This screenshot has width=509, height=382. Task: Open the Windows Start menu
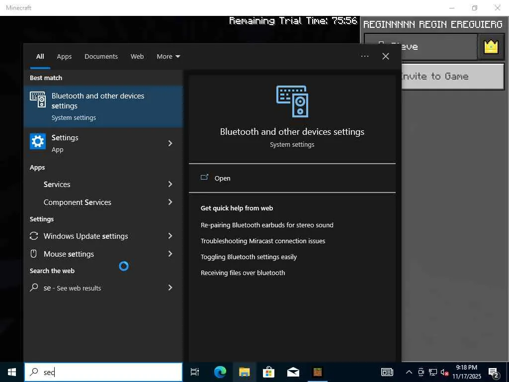(12, 372)
